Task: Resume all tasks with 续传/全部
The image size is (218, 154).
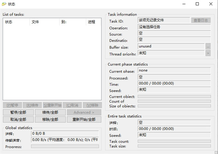Action: pos(50,112)
